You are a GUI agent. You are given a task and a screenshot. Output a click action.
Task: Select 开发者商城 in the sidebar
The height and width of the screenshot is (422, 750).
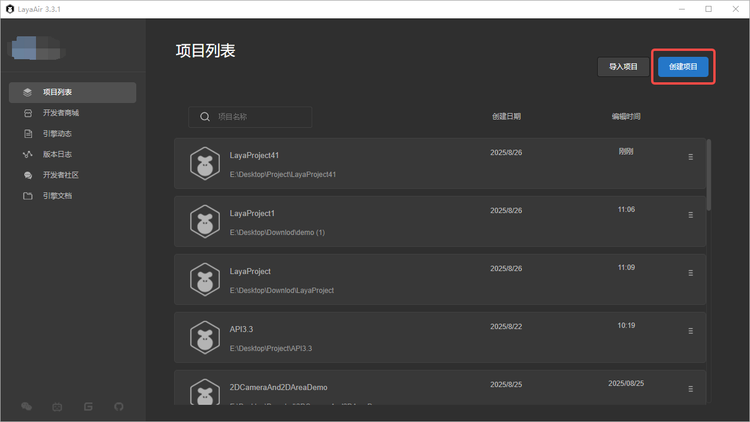pos(60,113)
